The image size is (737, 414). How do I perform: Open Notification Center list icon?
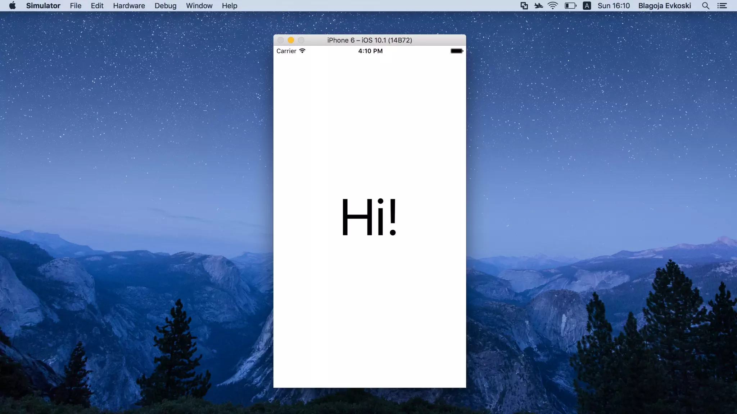[x=722, y=6]
